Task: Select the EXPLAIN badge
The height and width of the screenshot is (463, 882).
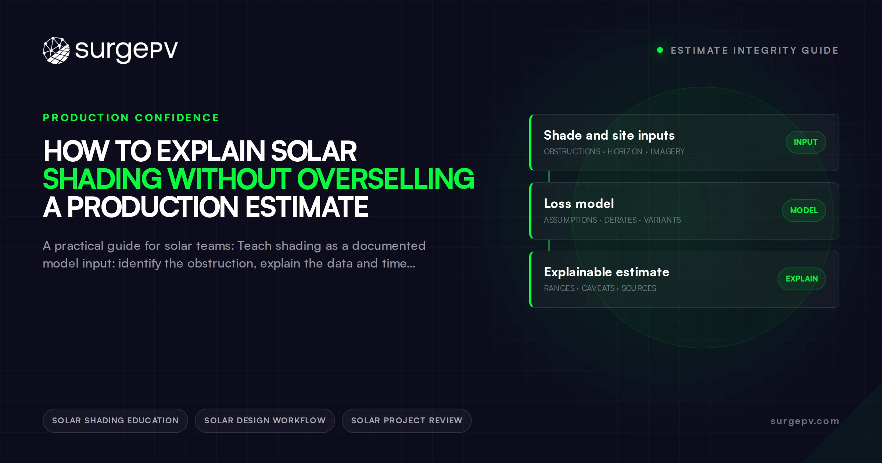Action: tap(802, 279)
